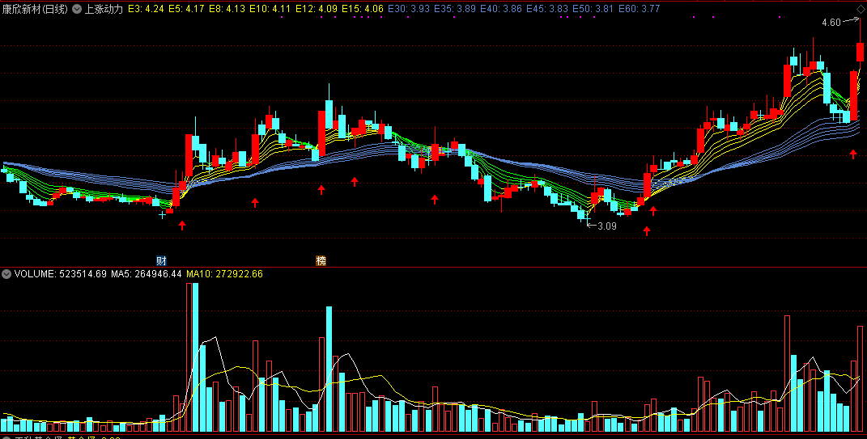This screenshot has width=867, height=439.
Task: Click the diamond icon at chart's top-right corner
Action: tap(861, 11)
